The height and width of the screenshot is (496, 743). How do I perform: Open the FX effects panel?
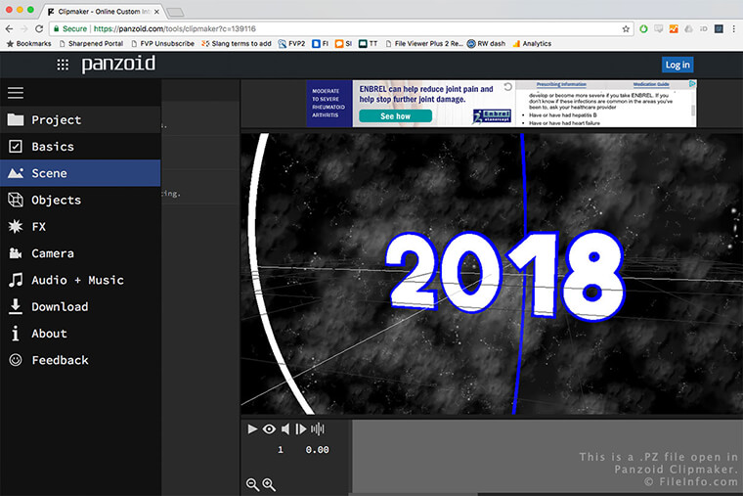(38, 226)
